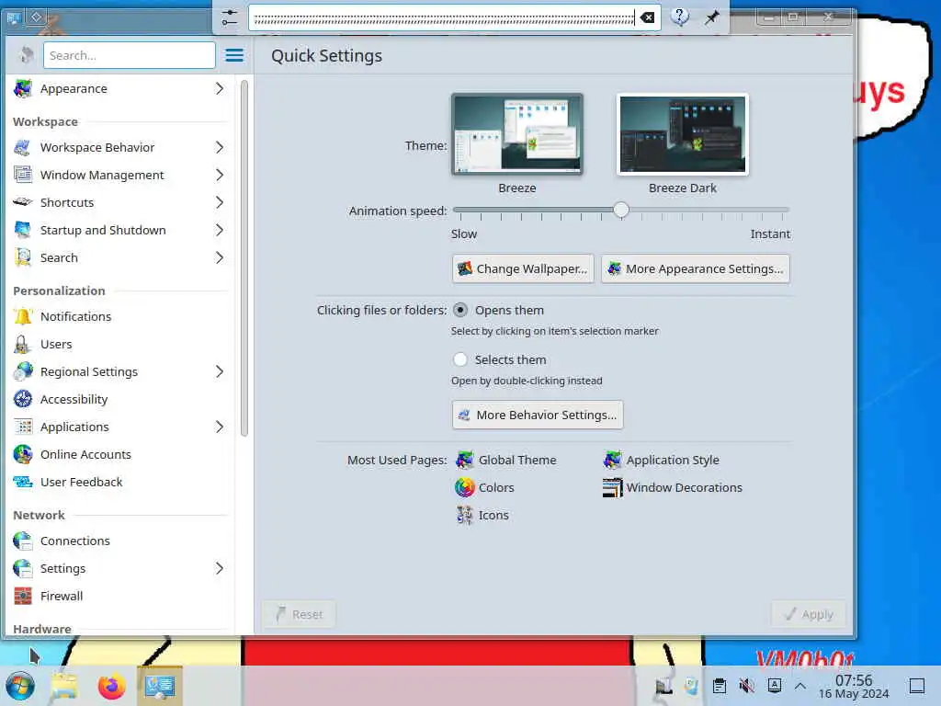This screenshot has height=706, width=941.
Task: Click the Global Theme page icon
Action: point(464,460)
